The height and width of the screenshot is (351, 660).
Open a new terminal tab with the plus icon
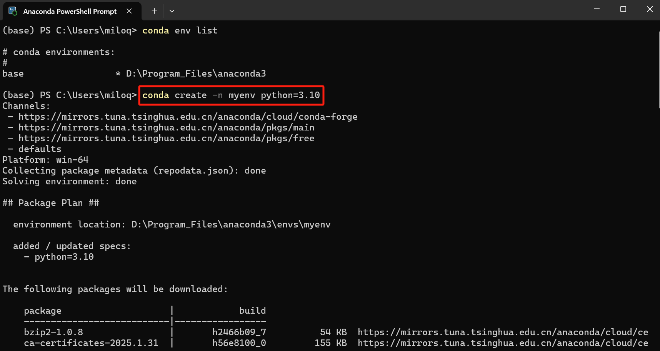click(154, 11)
